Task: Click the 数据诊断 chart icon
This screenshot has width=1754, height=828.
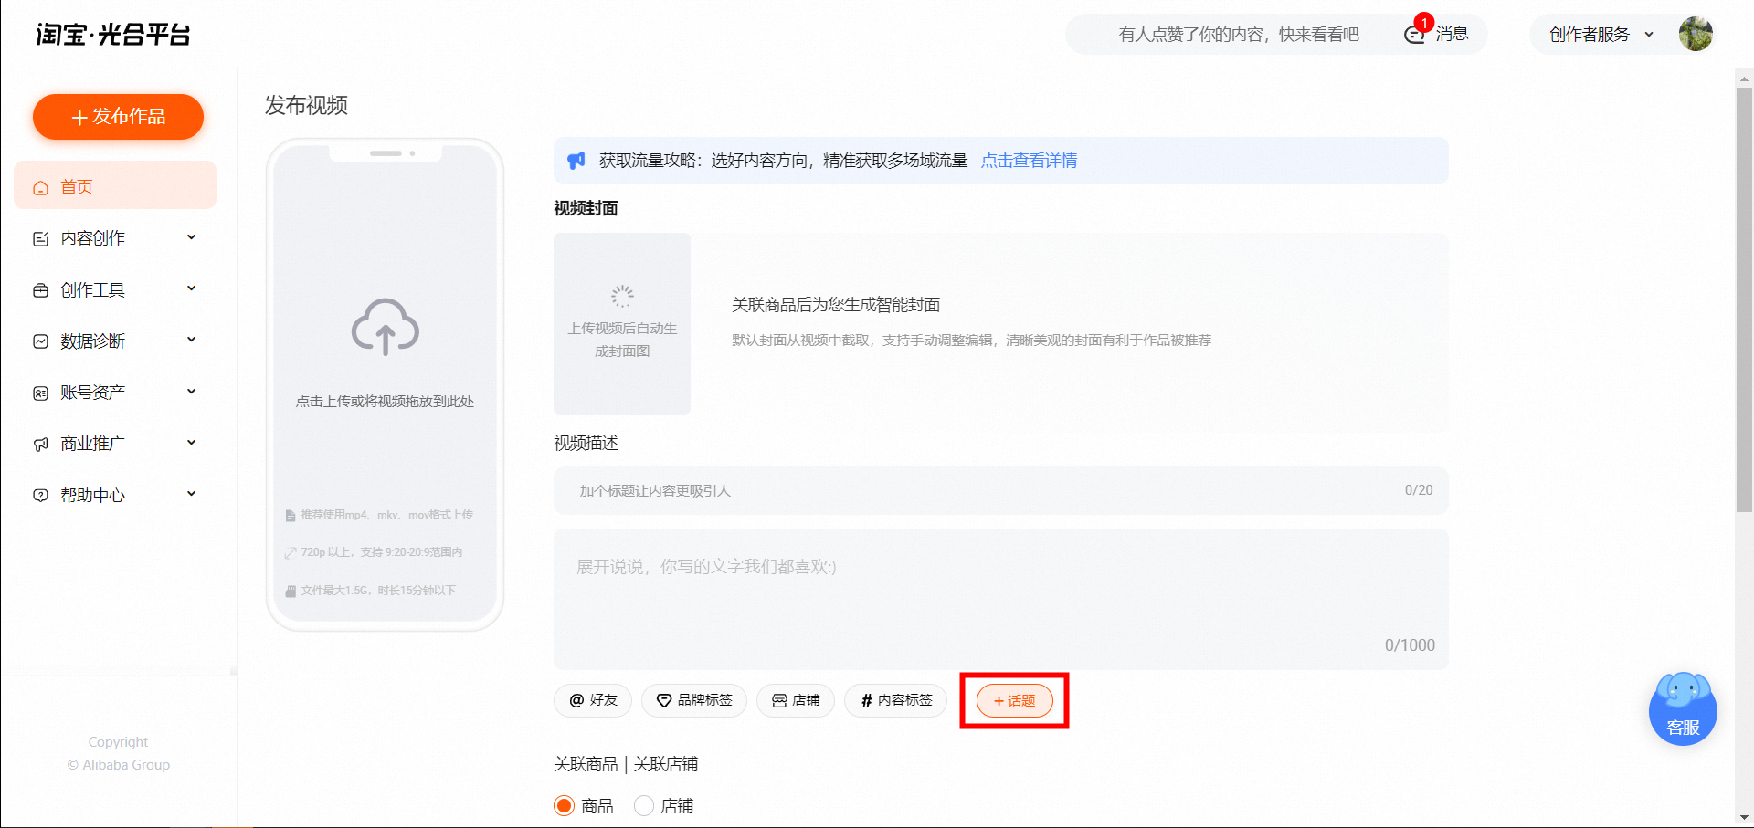Action: pyautogui.click(x=40, y=341)
